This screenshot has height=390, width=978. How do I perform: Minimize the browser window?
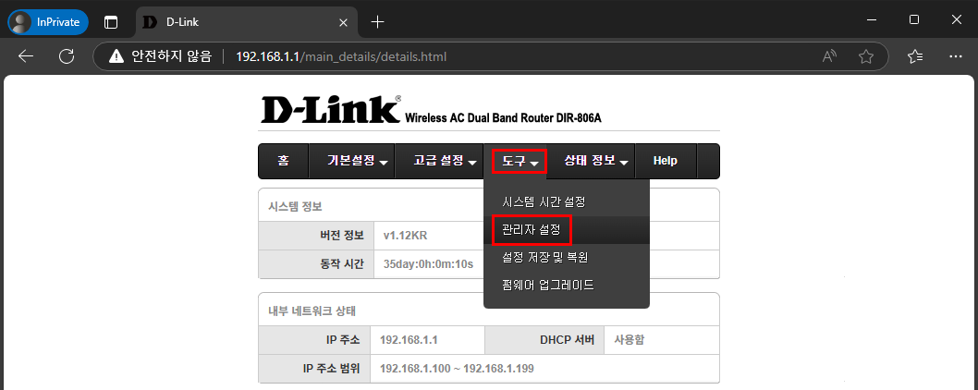[872, 20]
